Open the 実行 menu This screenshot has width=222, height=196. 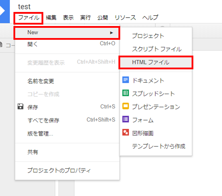coord(85,18)
